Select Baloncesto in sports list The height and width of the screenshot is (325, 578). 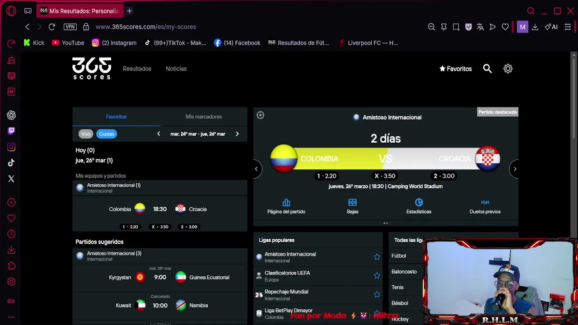click(x=404, y=271)
